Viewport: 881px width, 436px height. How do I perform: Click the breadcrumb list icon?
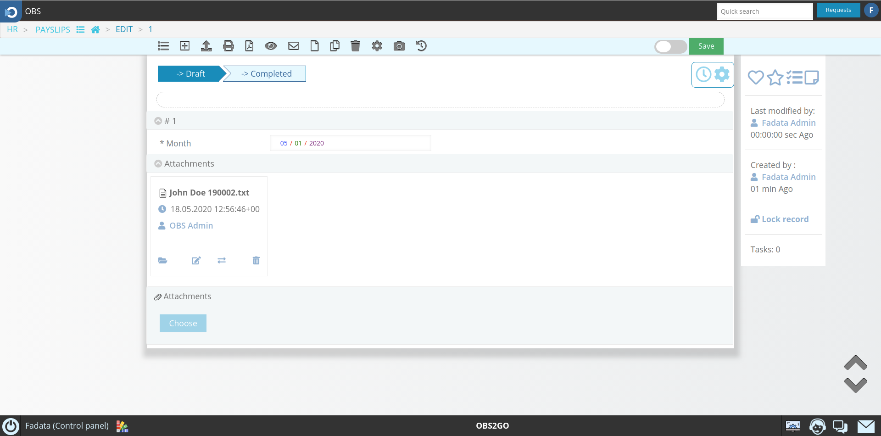[80, 29]
